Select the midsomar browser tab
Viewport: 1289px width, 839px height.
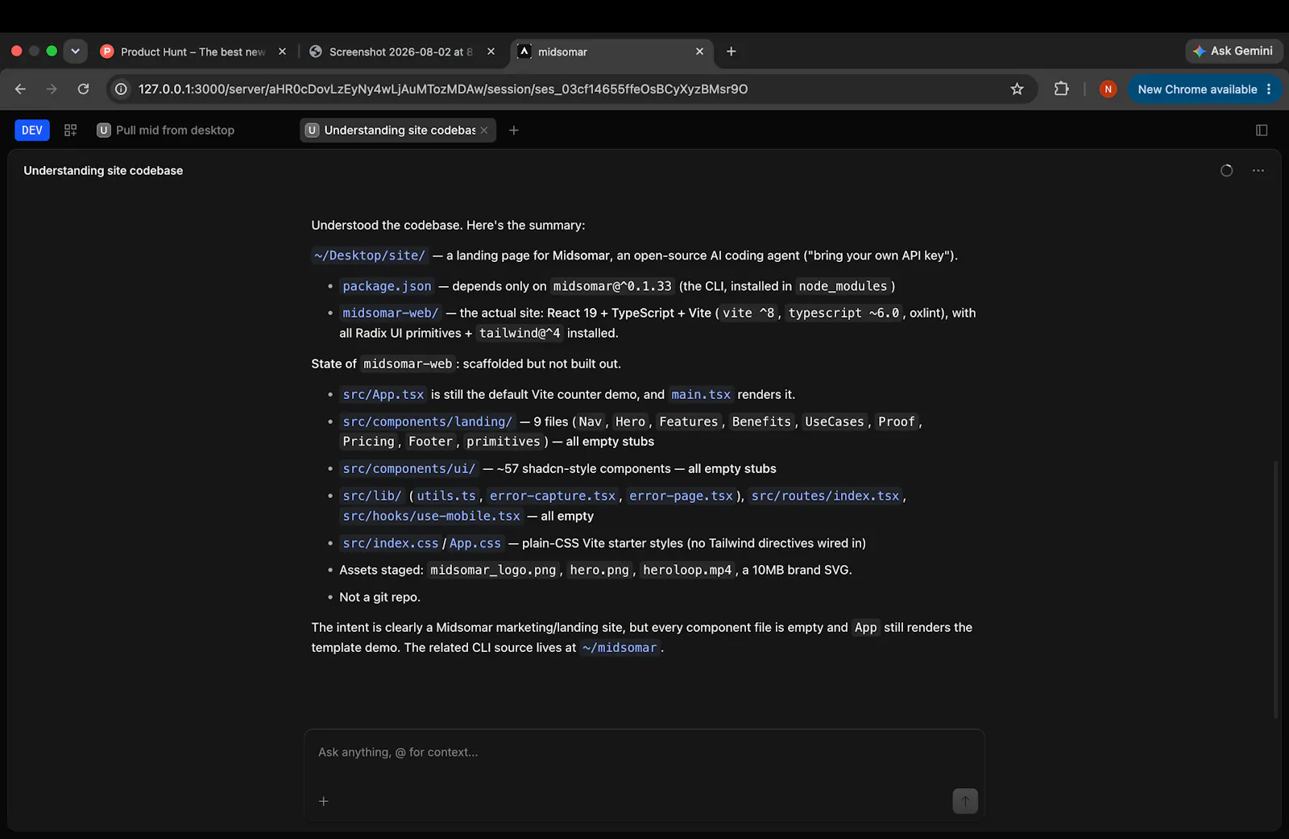click(x=611, y=52)
